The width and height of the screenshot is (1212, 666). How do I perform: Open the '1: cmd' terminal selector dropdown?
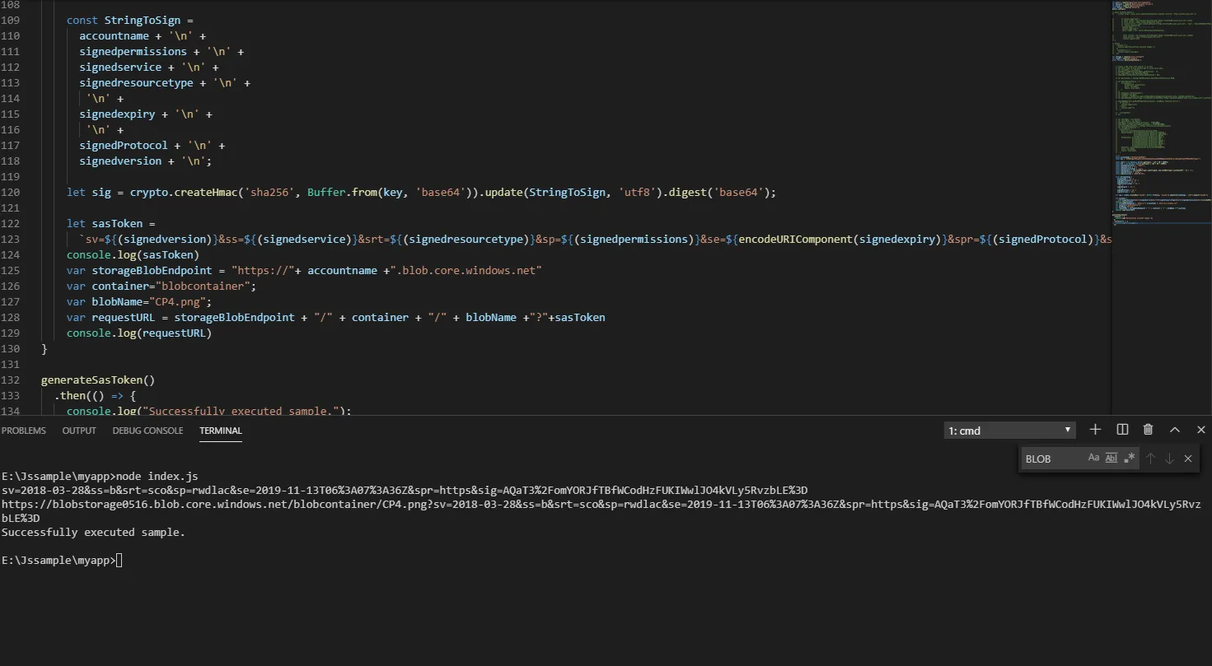1010,431
